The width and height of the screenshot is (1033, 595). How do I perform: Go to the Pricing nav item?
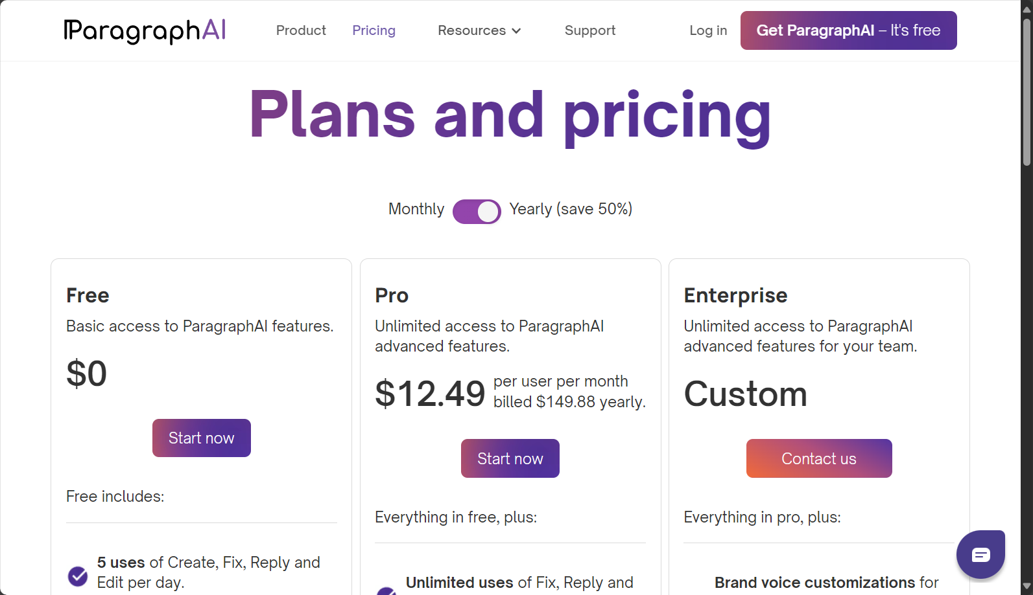(374, 30)
